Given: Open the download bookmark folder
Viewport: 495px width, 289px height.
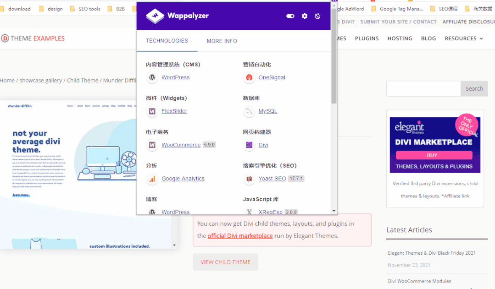Looking at the screenshot, I should (16, 9).
